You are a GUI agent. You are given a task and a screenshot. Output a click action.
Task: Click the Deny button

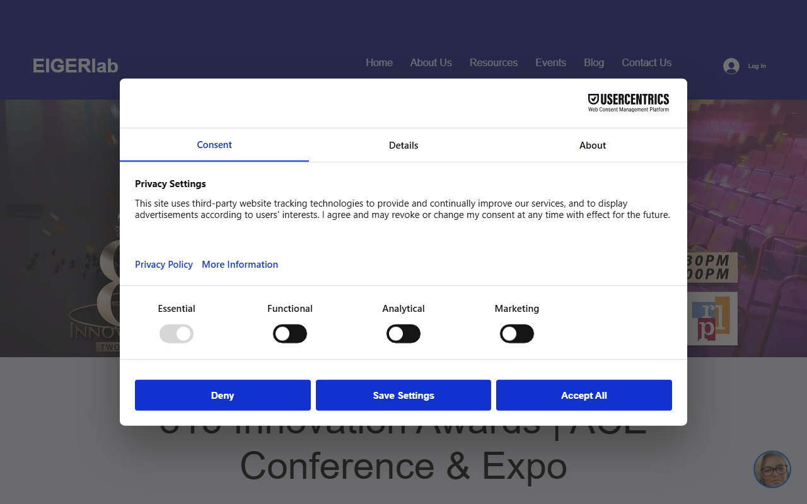tap(223, 395)
